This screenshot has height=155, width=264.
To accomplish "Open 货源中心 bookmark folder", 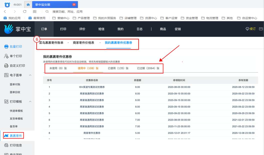I will pos(148,18).
